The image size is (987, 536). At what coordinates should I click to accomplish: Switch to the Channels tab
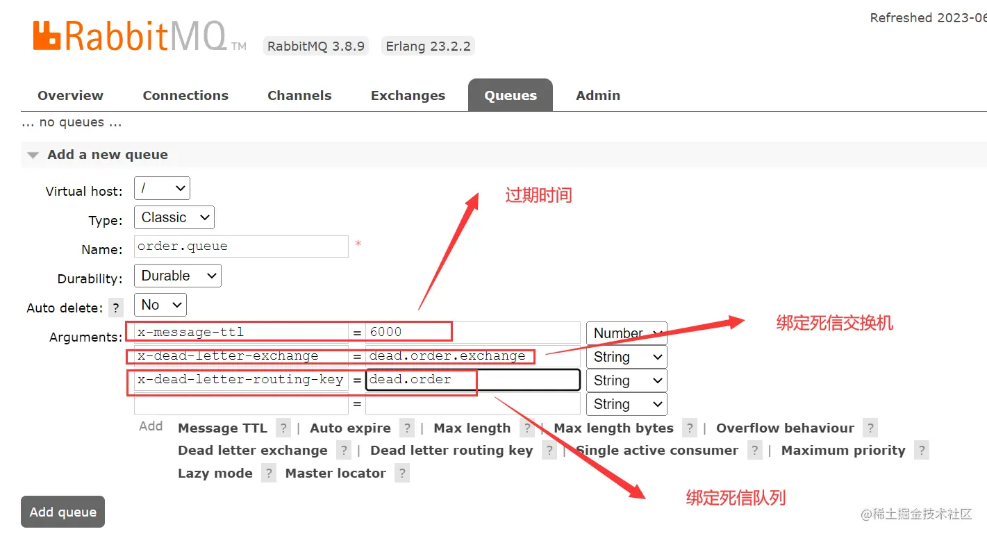[299, 95]
